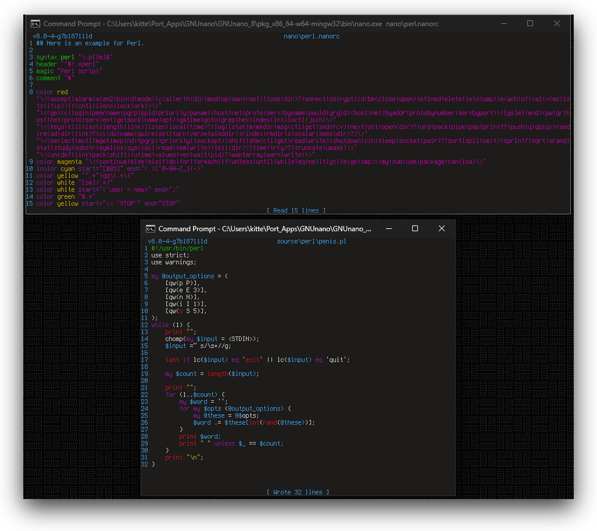Click the "last if lc($input) eq 'exit'" line
The height and width of the screenshot is (531, 597).
[258, 360]
